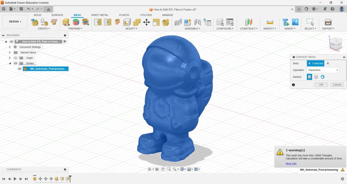Viewport: 347px width, 184px height.
Task: Click the Undo arrow
Action: click(x=29, y=9)
